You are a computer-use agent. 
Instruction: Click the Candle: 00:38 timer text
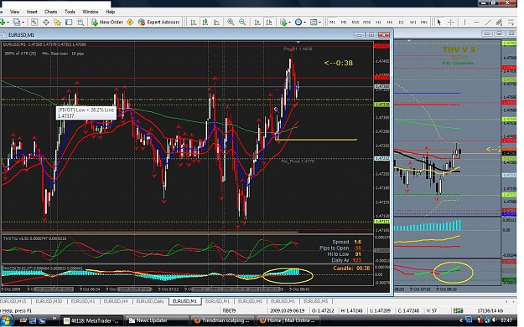[351, 268]
